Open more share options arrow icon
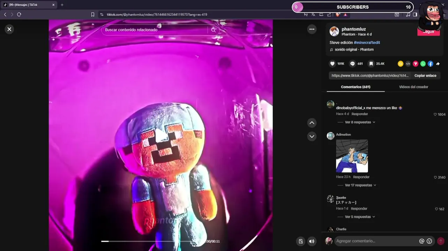 click(438, 64)
